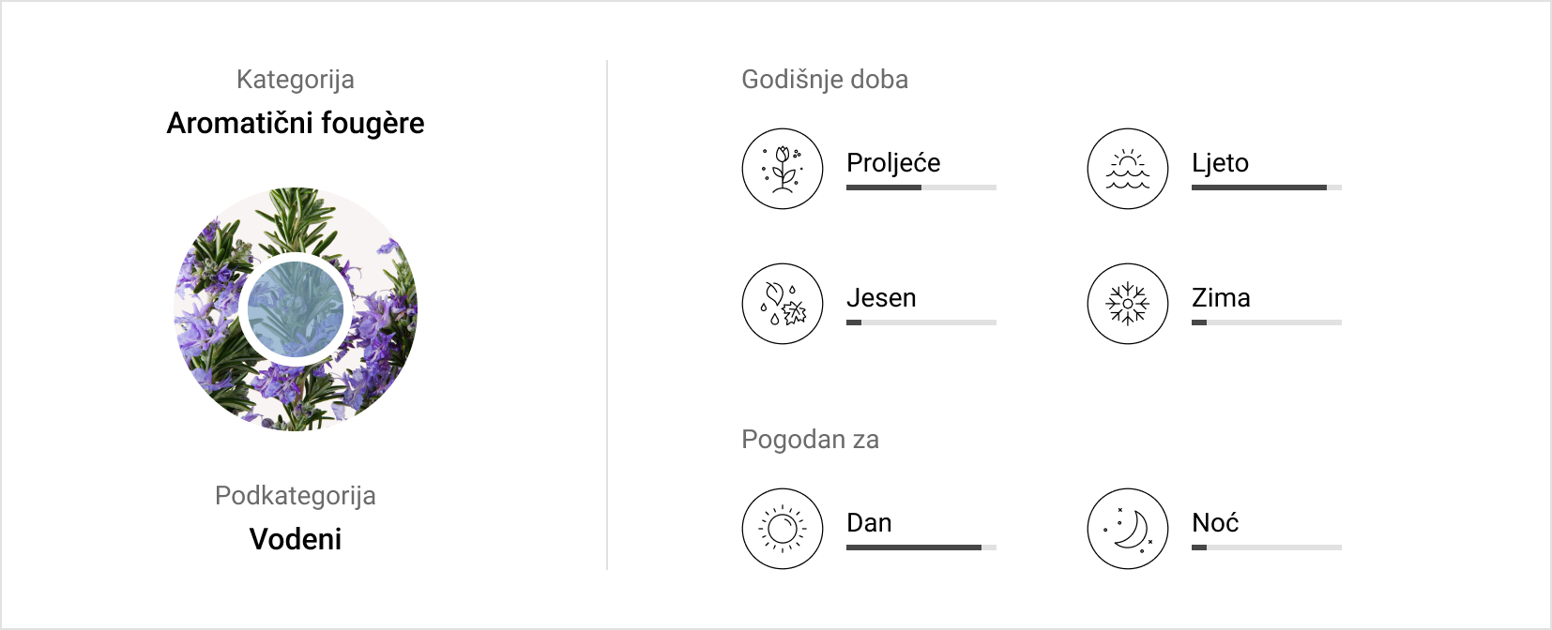Click the Pogodan za heading
The height and width of the screenshot is (630, 1552).
point(811,440)
